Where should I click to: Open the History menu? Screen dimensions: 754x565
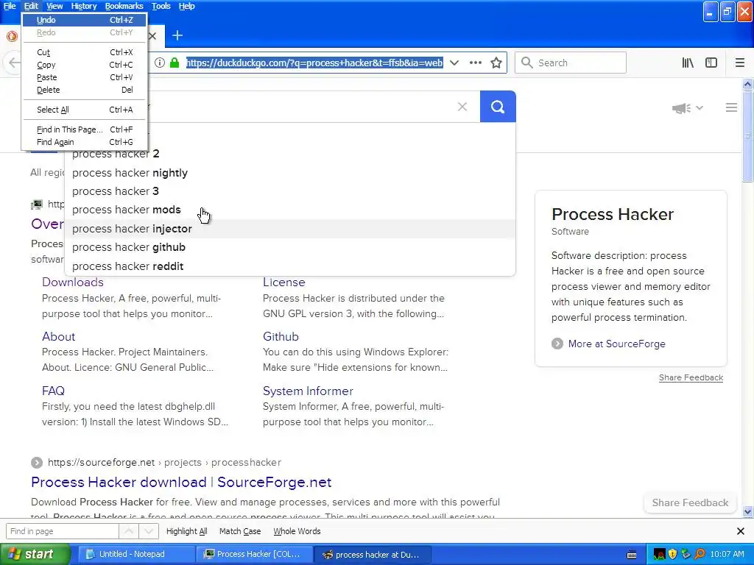(84, 6)
